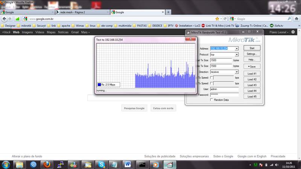
Task: Enable the Random Data checkbox
Action: [x=211, y=100]
